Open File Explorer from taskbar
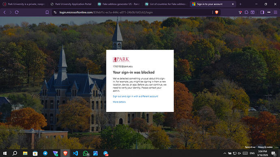 tap(25, 153)
